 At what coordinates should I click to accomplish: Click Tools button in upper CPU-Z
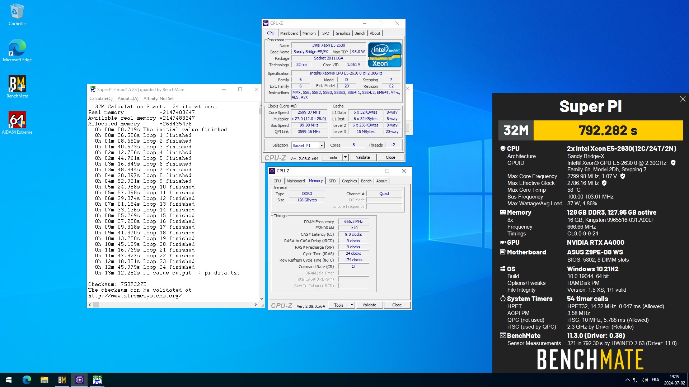coord(332,157)
